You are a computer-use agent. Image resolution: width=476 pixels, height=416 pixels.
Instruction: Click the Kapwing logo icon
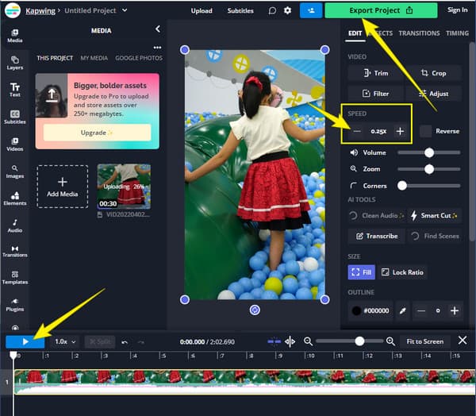(13, 10)
